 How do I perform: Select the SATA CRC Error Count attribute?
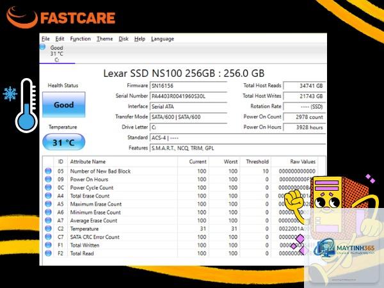(95, 237)
